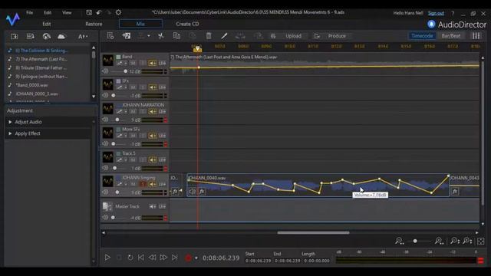The width and height of the screenshot is (491, 276).
Task: Open the View menu
Action: [x=67, y=12]
